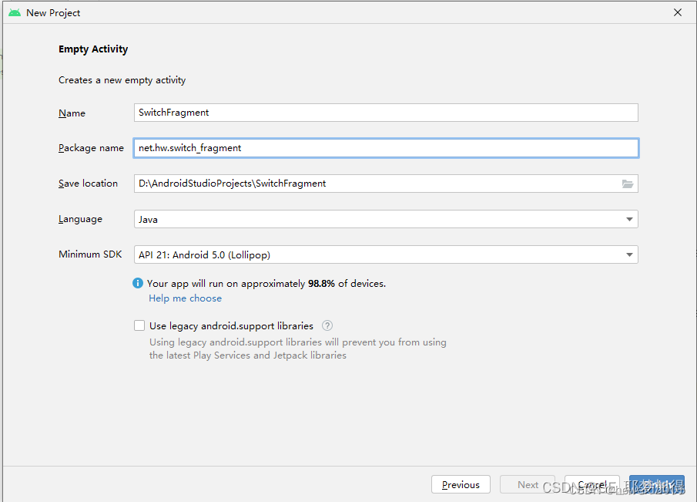
Task: Click the question mark help icon
Action: point(327,325)
